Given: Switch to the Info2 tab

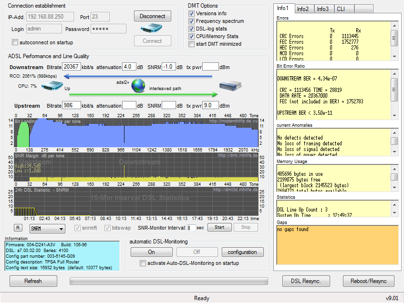Looking at the screenshot, I should pyautogui.click(x=303, y=9).
